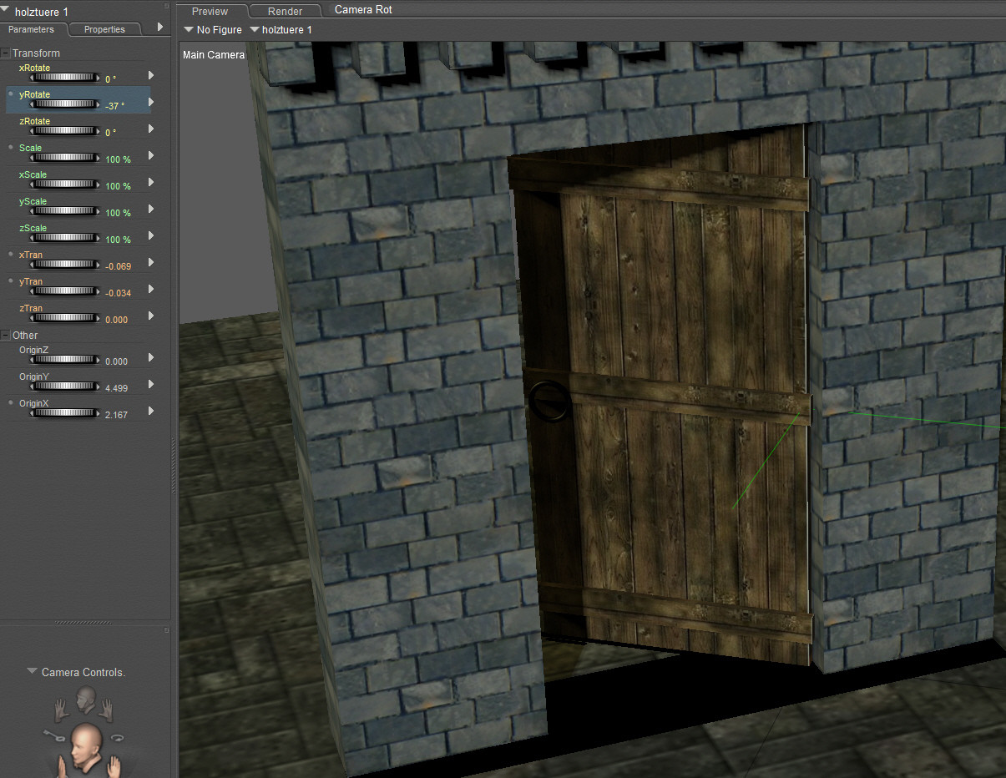Click the Camera Rot status text
The image size is (1006, 778).
[363, 10]
